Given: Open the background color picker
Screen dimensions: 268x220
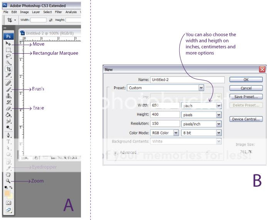Looking at the screenshot, I should tap(11, 196).
